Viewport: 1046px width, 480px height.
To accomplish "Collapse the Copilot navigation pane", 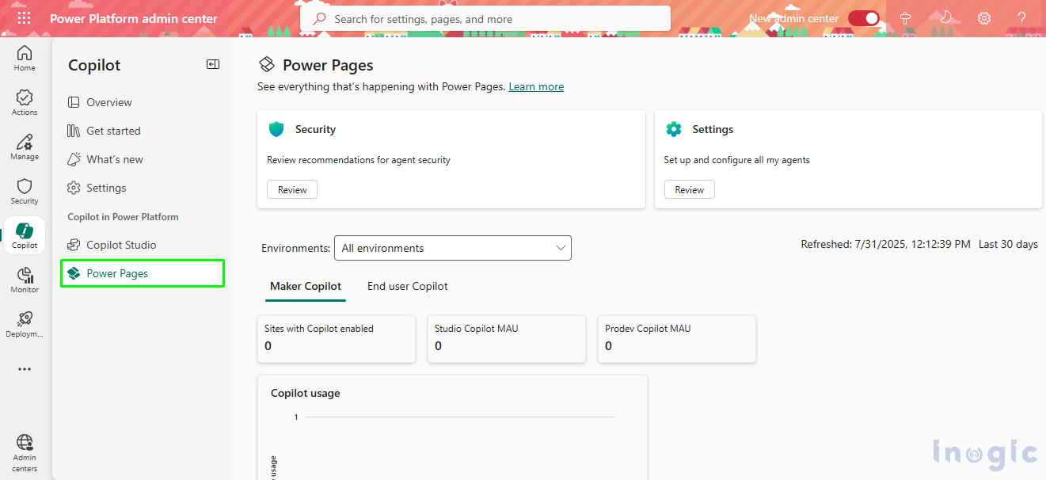I will click(x=213, y=65).
